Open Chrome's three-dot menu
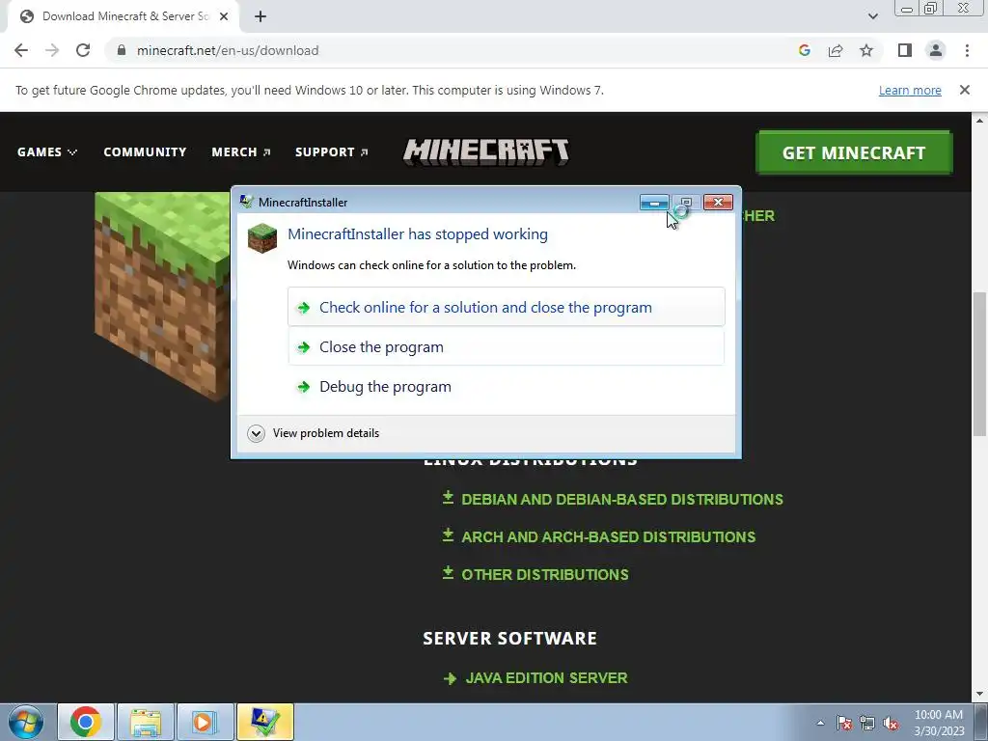The height and width of the screenshot is (741, 988). 967,50
